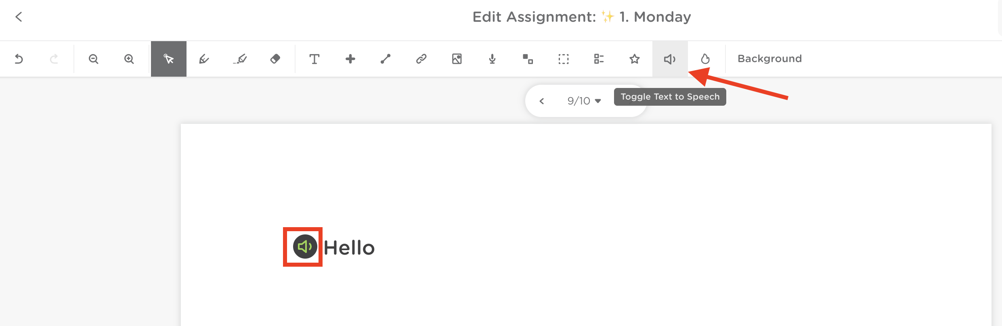The width and height of the screenshot is (1002, 326).
Task: Insert a link with chain icon
Action: 421,59
